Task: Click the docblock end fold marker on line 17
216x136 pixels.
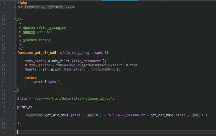Action: point(16,49)
